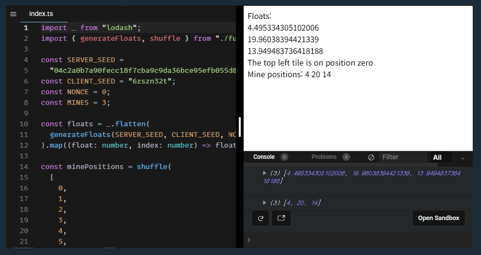Image resolution: width=481 pixels, height=255 pixels.
Task: Click the value 19.96038394421339 in preview
Action: click(283, 39)
